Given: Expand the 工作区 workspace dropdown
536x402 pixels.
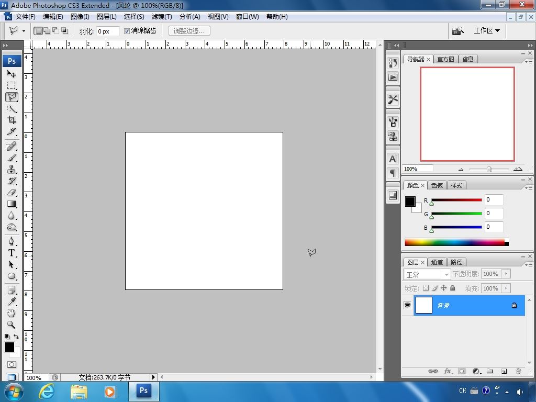Looking at the screenshot, I should click(486, 31).
